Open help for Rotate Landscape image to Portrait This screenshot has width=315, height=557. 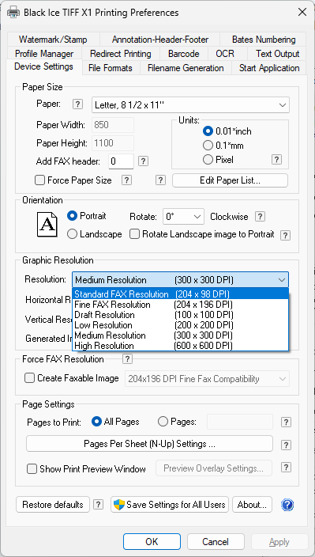point(285,235)
